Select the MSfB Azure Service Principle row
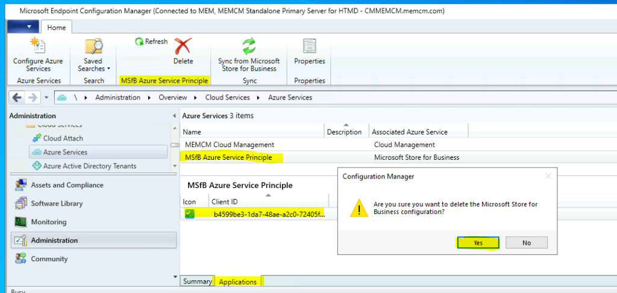The height and width of the screenshot is (293, 617). (x=399, y=157)
